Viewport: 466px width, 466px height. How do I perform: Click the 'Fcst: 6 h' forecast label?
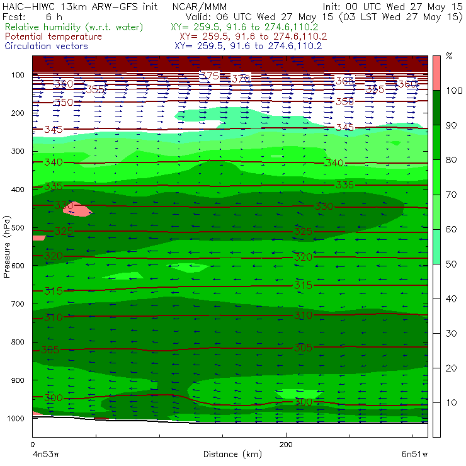pos(32,17)
